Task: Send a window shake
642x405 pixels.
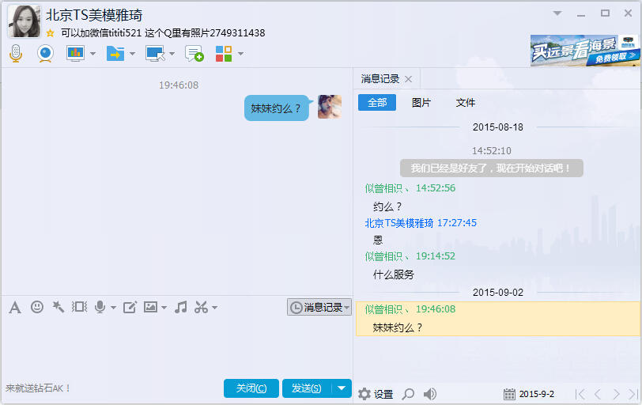Action: 79,307
